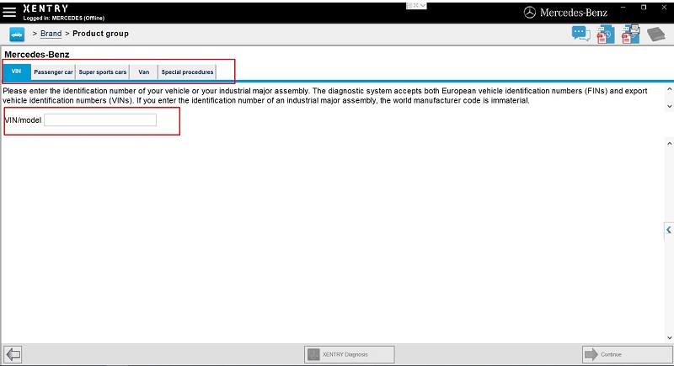The width and height of the screenshot is (674, 366).
Task: Click the description text scroll up arrow
Action: coord(669,89)
